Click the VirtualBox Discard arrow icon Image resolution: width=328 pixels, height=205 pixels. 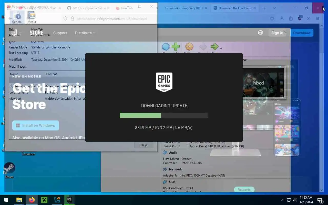(x=203, y=47)
